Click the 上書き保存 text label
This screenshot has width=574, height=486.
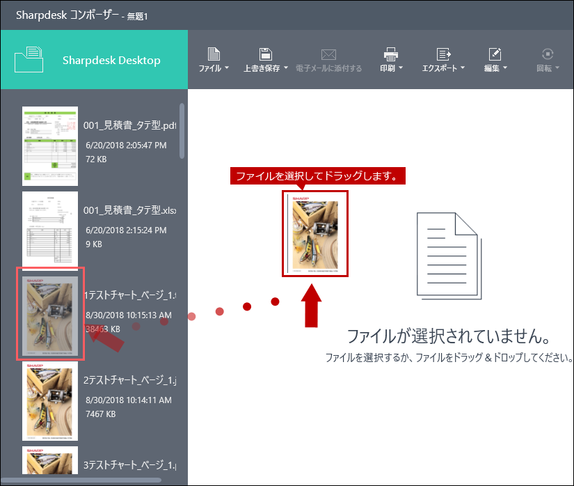(262, 68)
